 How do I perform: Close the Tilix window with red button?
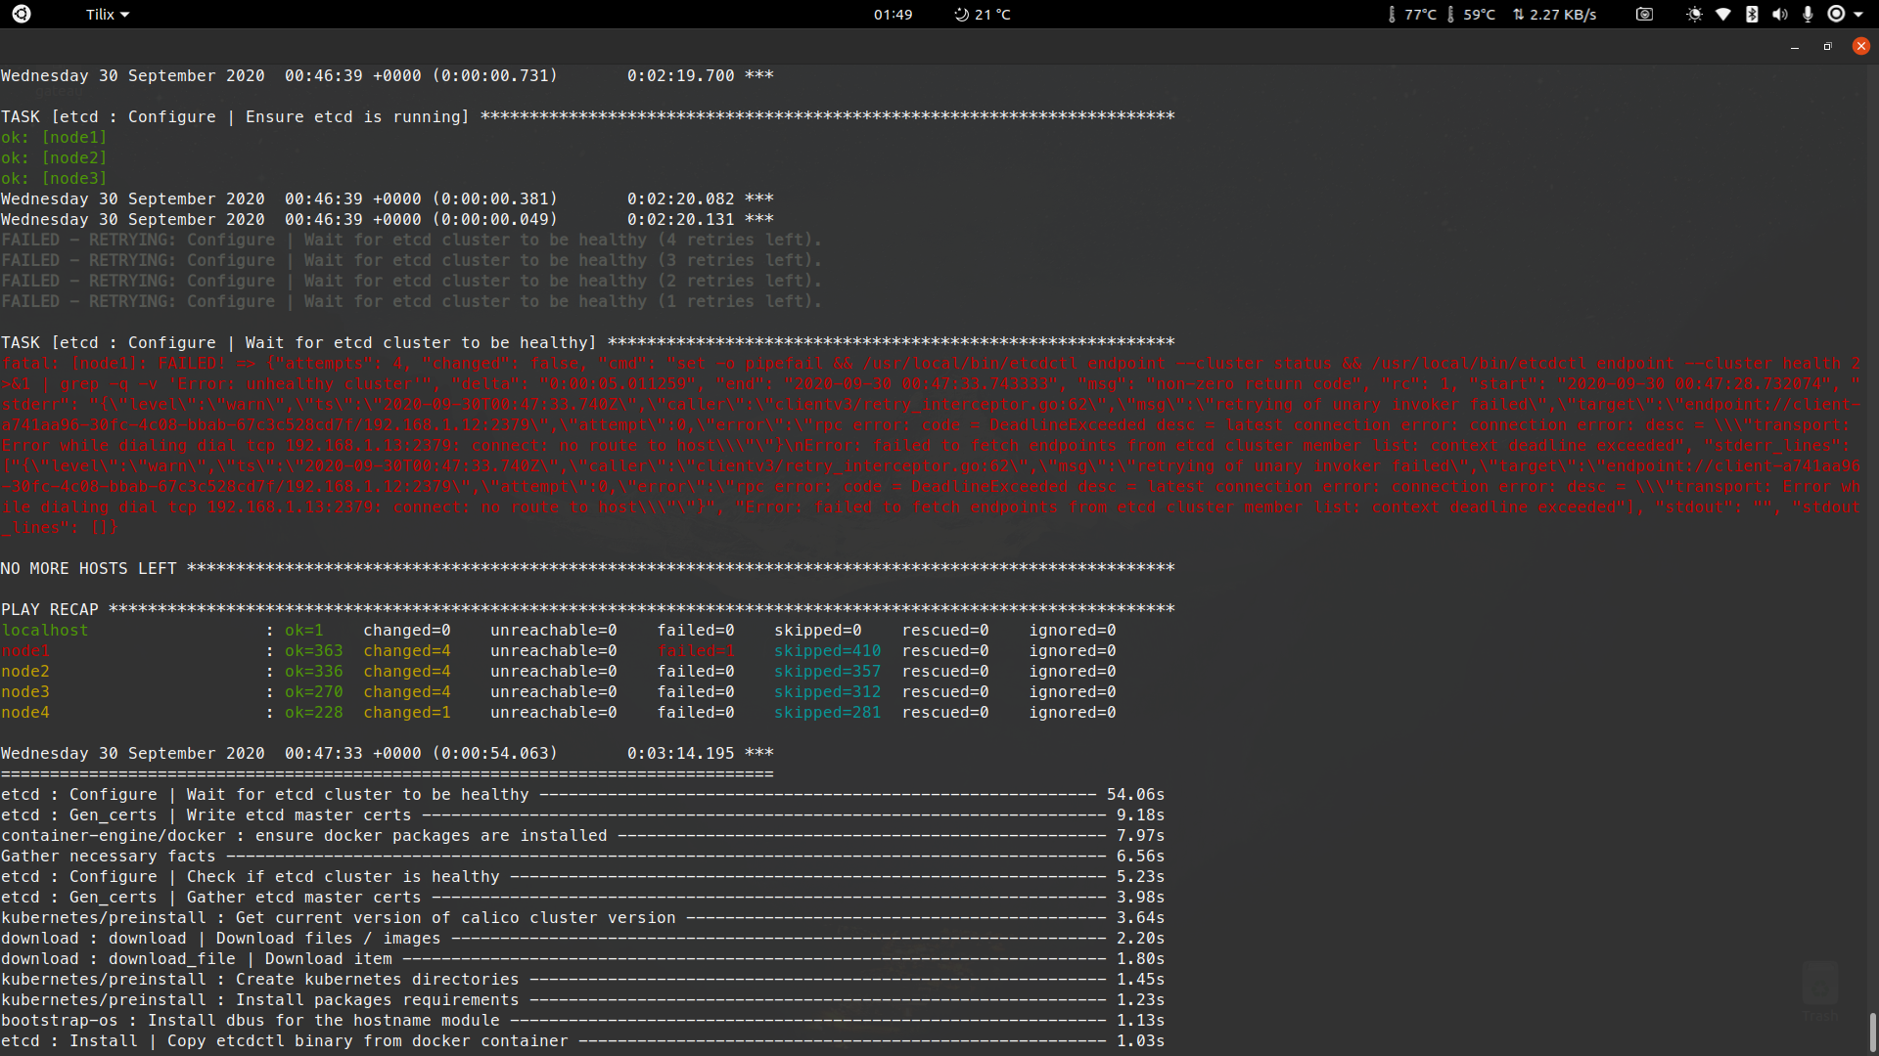[1861, 46]
